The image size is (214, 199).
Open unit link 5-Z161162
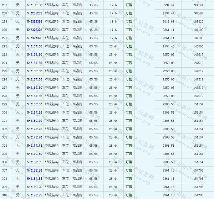(x=34, y=96)
